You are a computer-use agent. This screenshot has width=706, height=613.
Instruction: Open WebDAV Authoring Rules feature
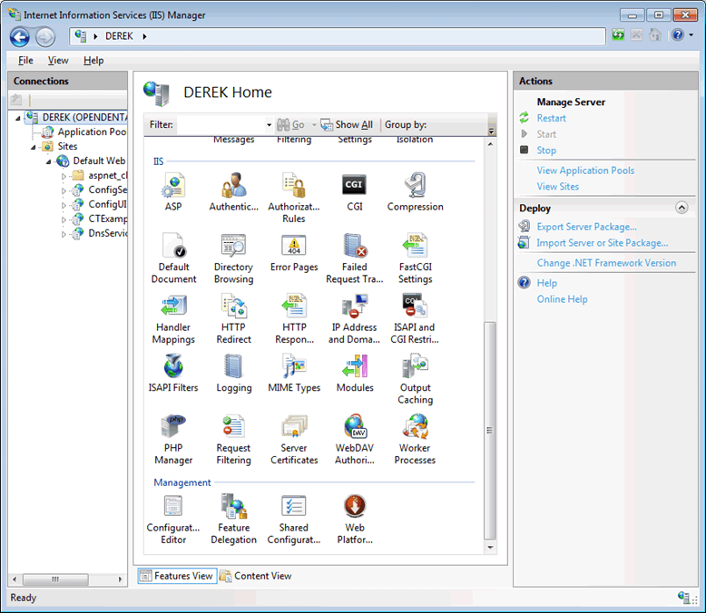tap(354, 439)
